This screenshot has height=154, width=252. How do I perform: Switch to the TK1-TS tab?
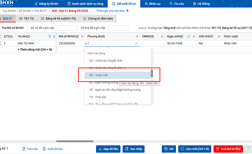pyautogui.click(x=26, y=19)
